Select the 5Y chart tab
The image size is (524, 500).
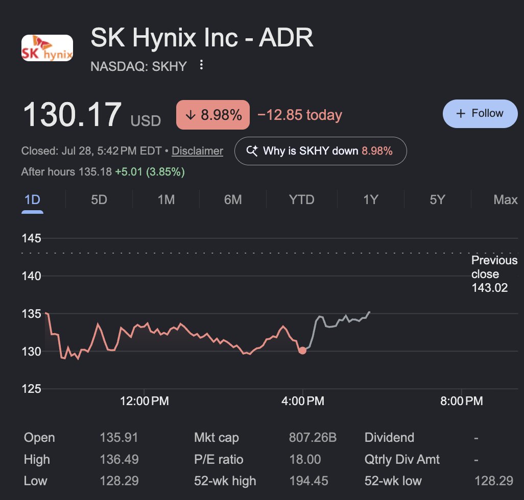click(438, 199)
